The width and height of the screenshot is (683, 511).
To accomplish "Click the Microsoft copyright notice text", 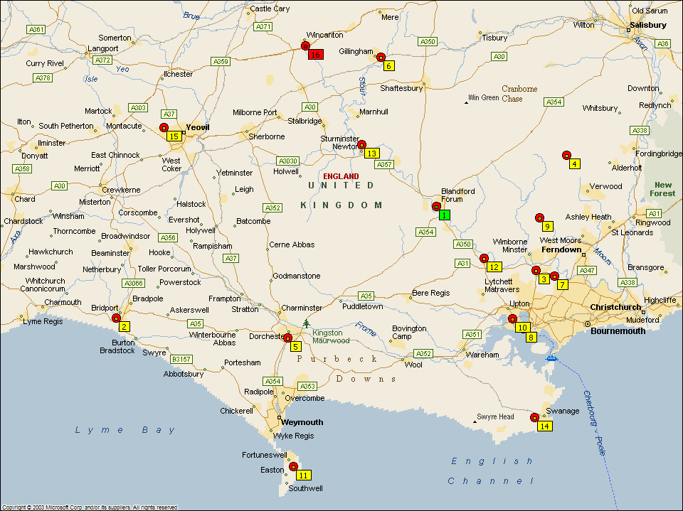I will 89,507.
